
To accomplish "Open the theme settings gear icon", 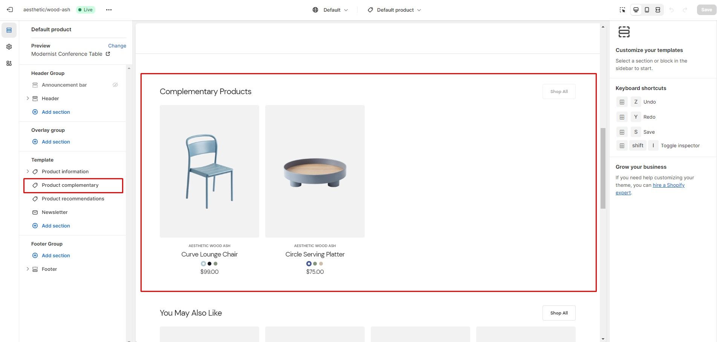I will [9, 47].
